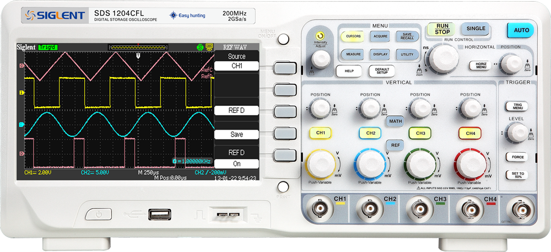Click the CH2 BNC input connector

370,209
